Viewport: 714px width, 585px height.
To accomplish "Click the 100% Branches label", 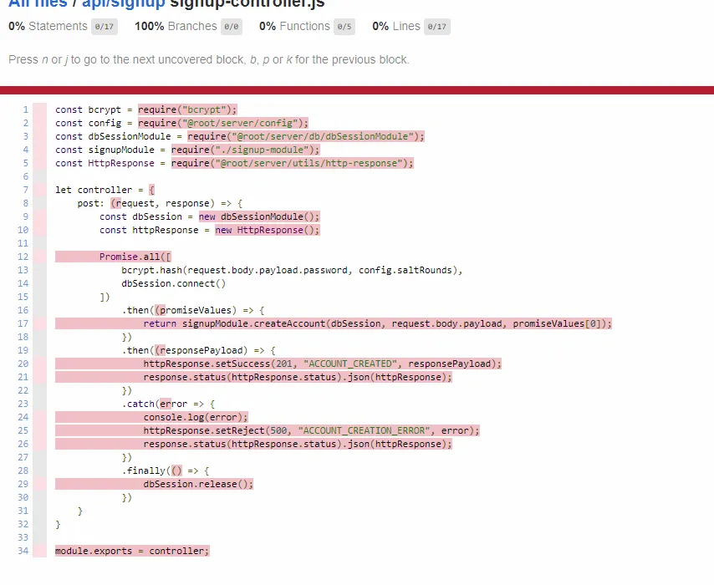I will [x=176, y=26].
